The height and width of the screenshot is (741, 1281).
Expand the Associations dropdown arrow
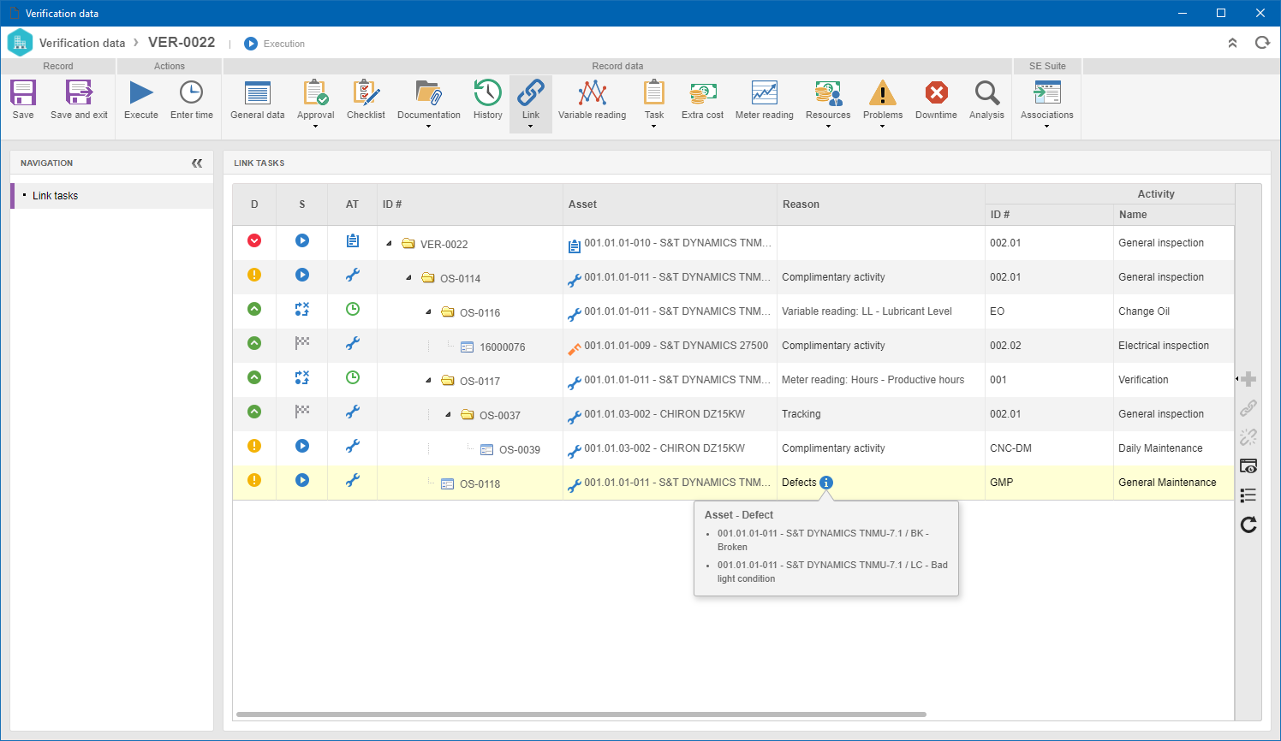1046,127
